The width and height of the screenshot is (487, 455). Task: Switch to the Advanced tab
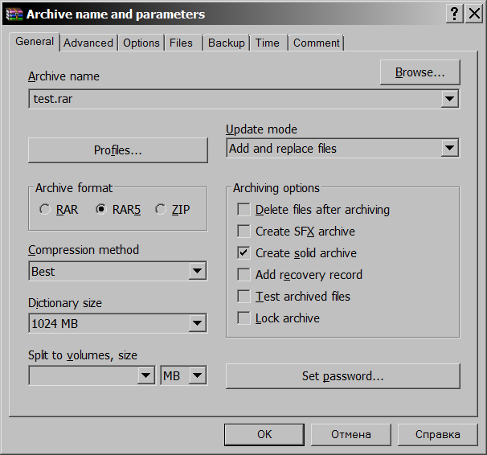click(x=88, y=43)
